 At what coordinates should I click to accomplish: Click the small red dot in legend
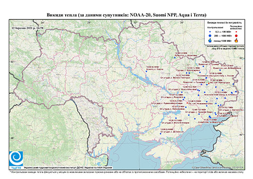236,32
